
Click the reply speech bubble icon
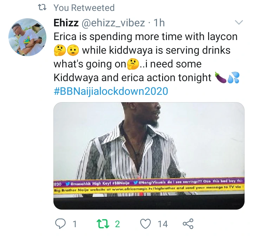pyautogui.click(x=61, y=224)
